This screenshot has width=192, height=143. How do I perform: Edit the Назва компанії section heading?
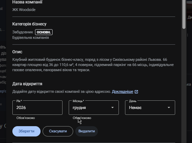[x=27, y=2]
